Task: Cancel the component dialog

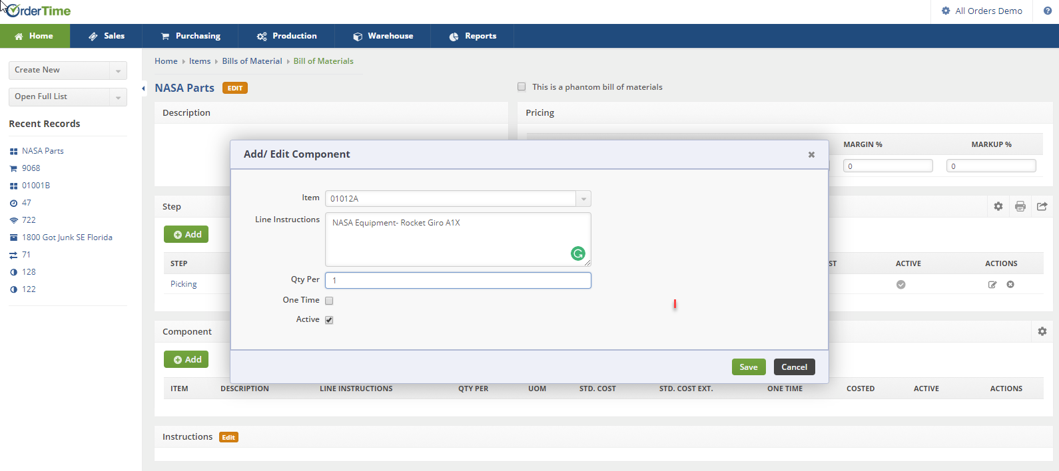Action: click(794, 367)
